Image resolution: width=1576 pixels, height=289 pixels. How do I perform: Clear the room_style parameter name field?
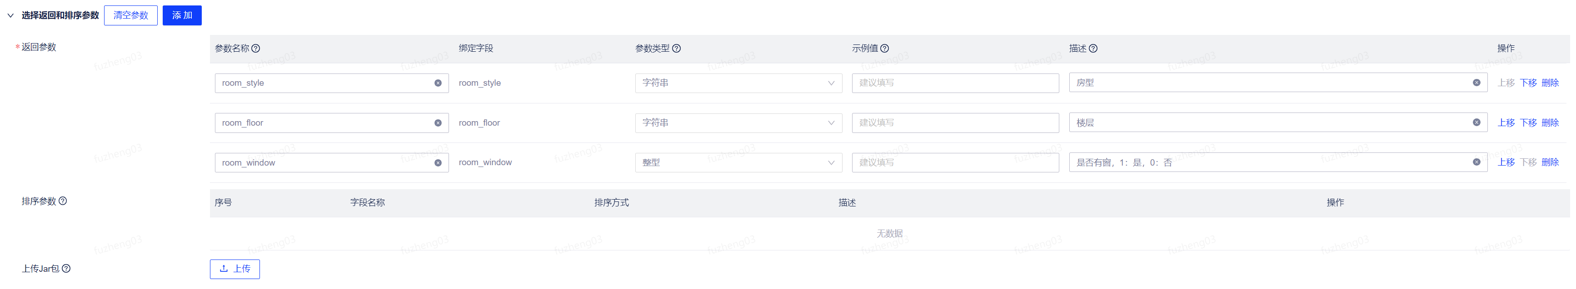(438, 83)
